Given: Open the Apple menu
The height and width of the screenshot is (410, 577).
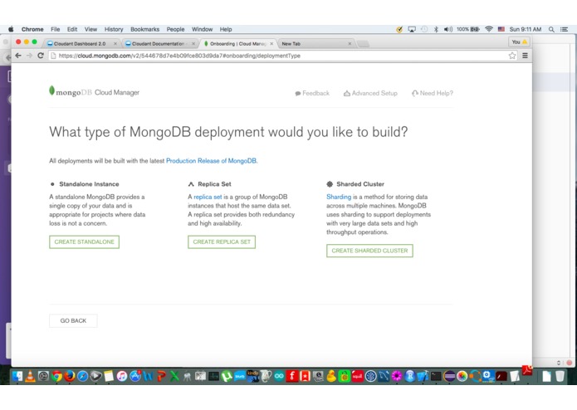Looking at the screenshot, I should click(x=11, y=29).
